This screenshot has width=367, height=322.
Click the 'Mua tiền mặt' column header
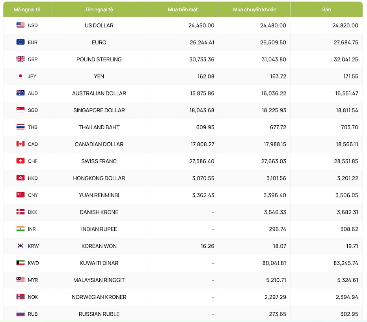tap(183, 9)
